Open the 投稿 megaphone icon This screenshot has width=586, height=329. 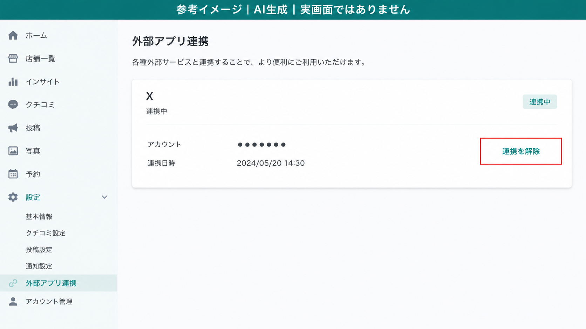pyautogui.click(x=13, y=128)
